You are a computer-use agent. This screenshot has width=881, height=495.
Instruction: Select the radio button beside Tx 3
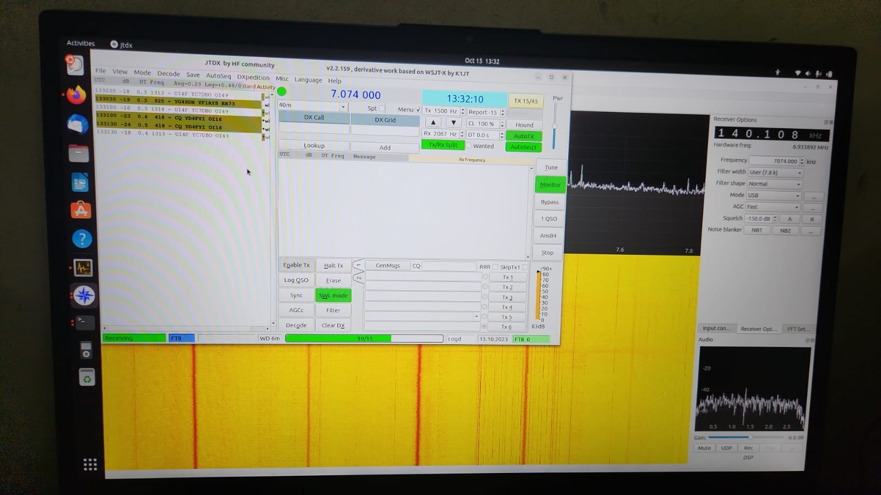pyautogui.click(x=485, y=297)
